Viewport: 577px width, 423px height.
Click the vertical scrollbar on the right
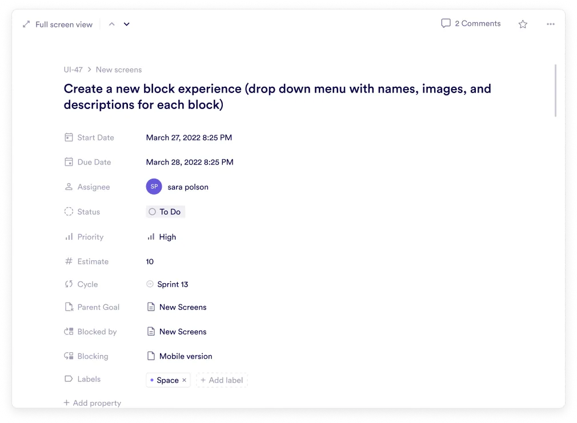[555, 90]
